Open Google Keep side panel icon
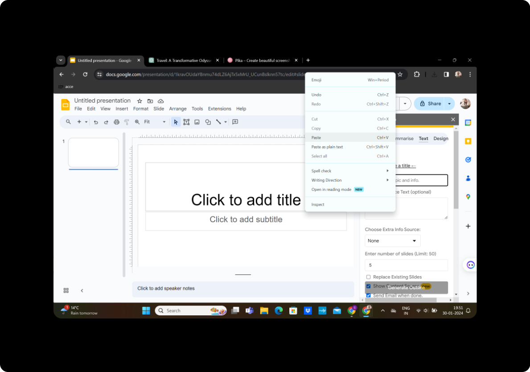 (468, 141)
